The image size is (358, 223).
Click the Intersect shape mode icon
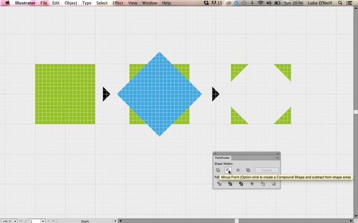pos(238,170)
